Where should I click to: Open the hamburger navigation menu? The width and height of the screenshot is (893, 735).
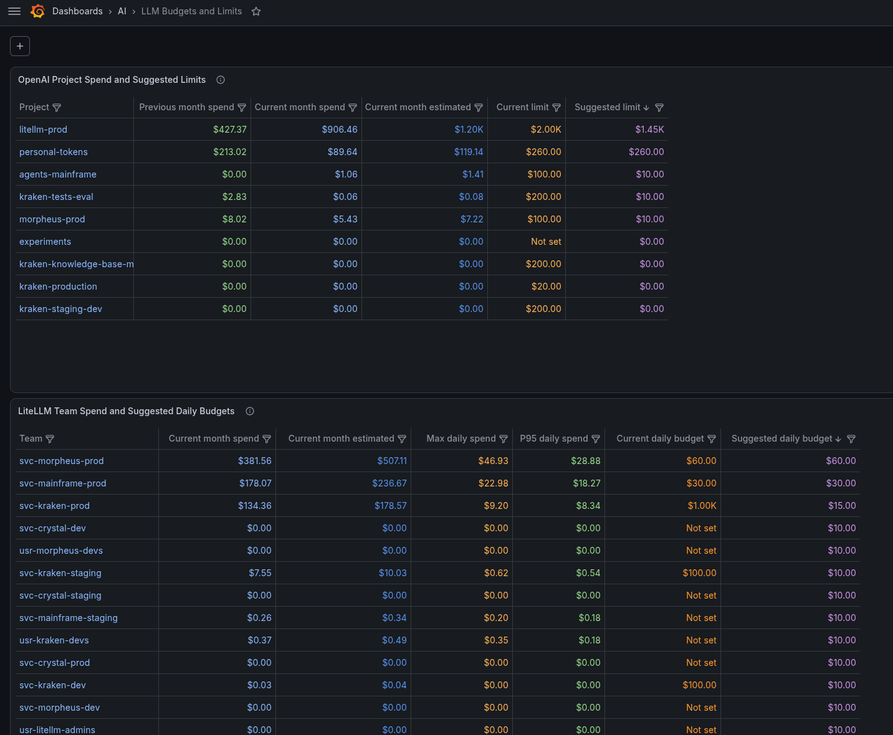point(14,11)
